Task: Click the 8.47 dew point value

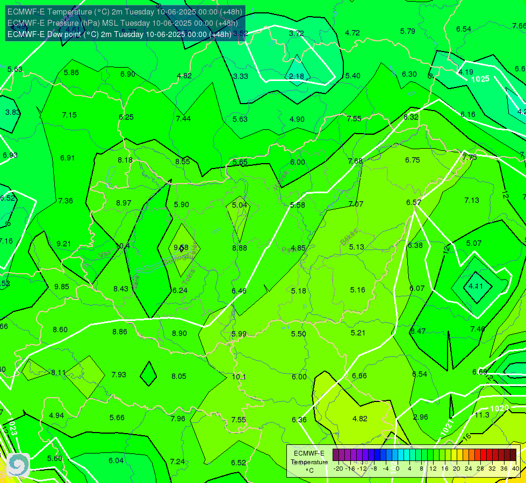Action: tap(418, 331)
